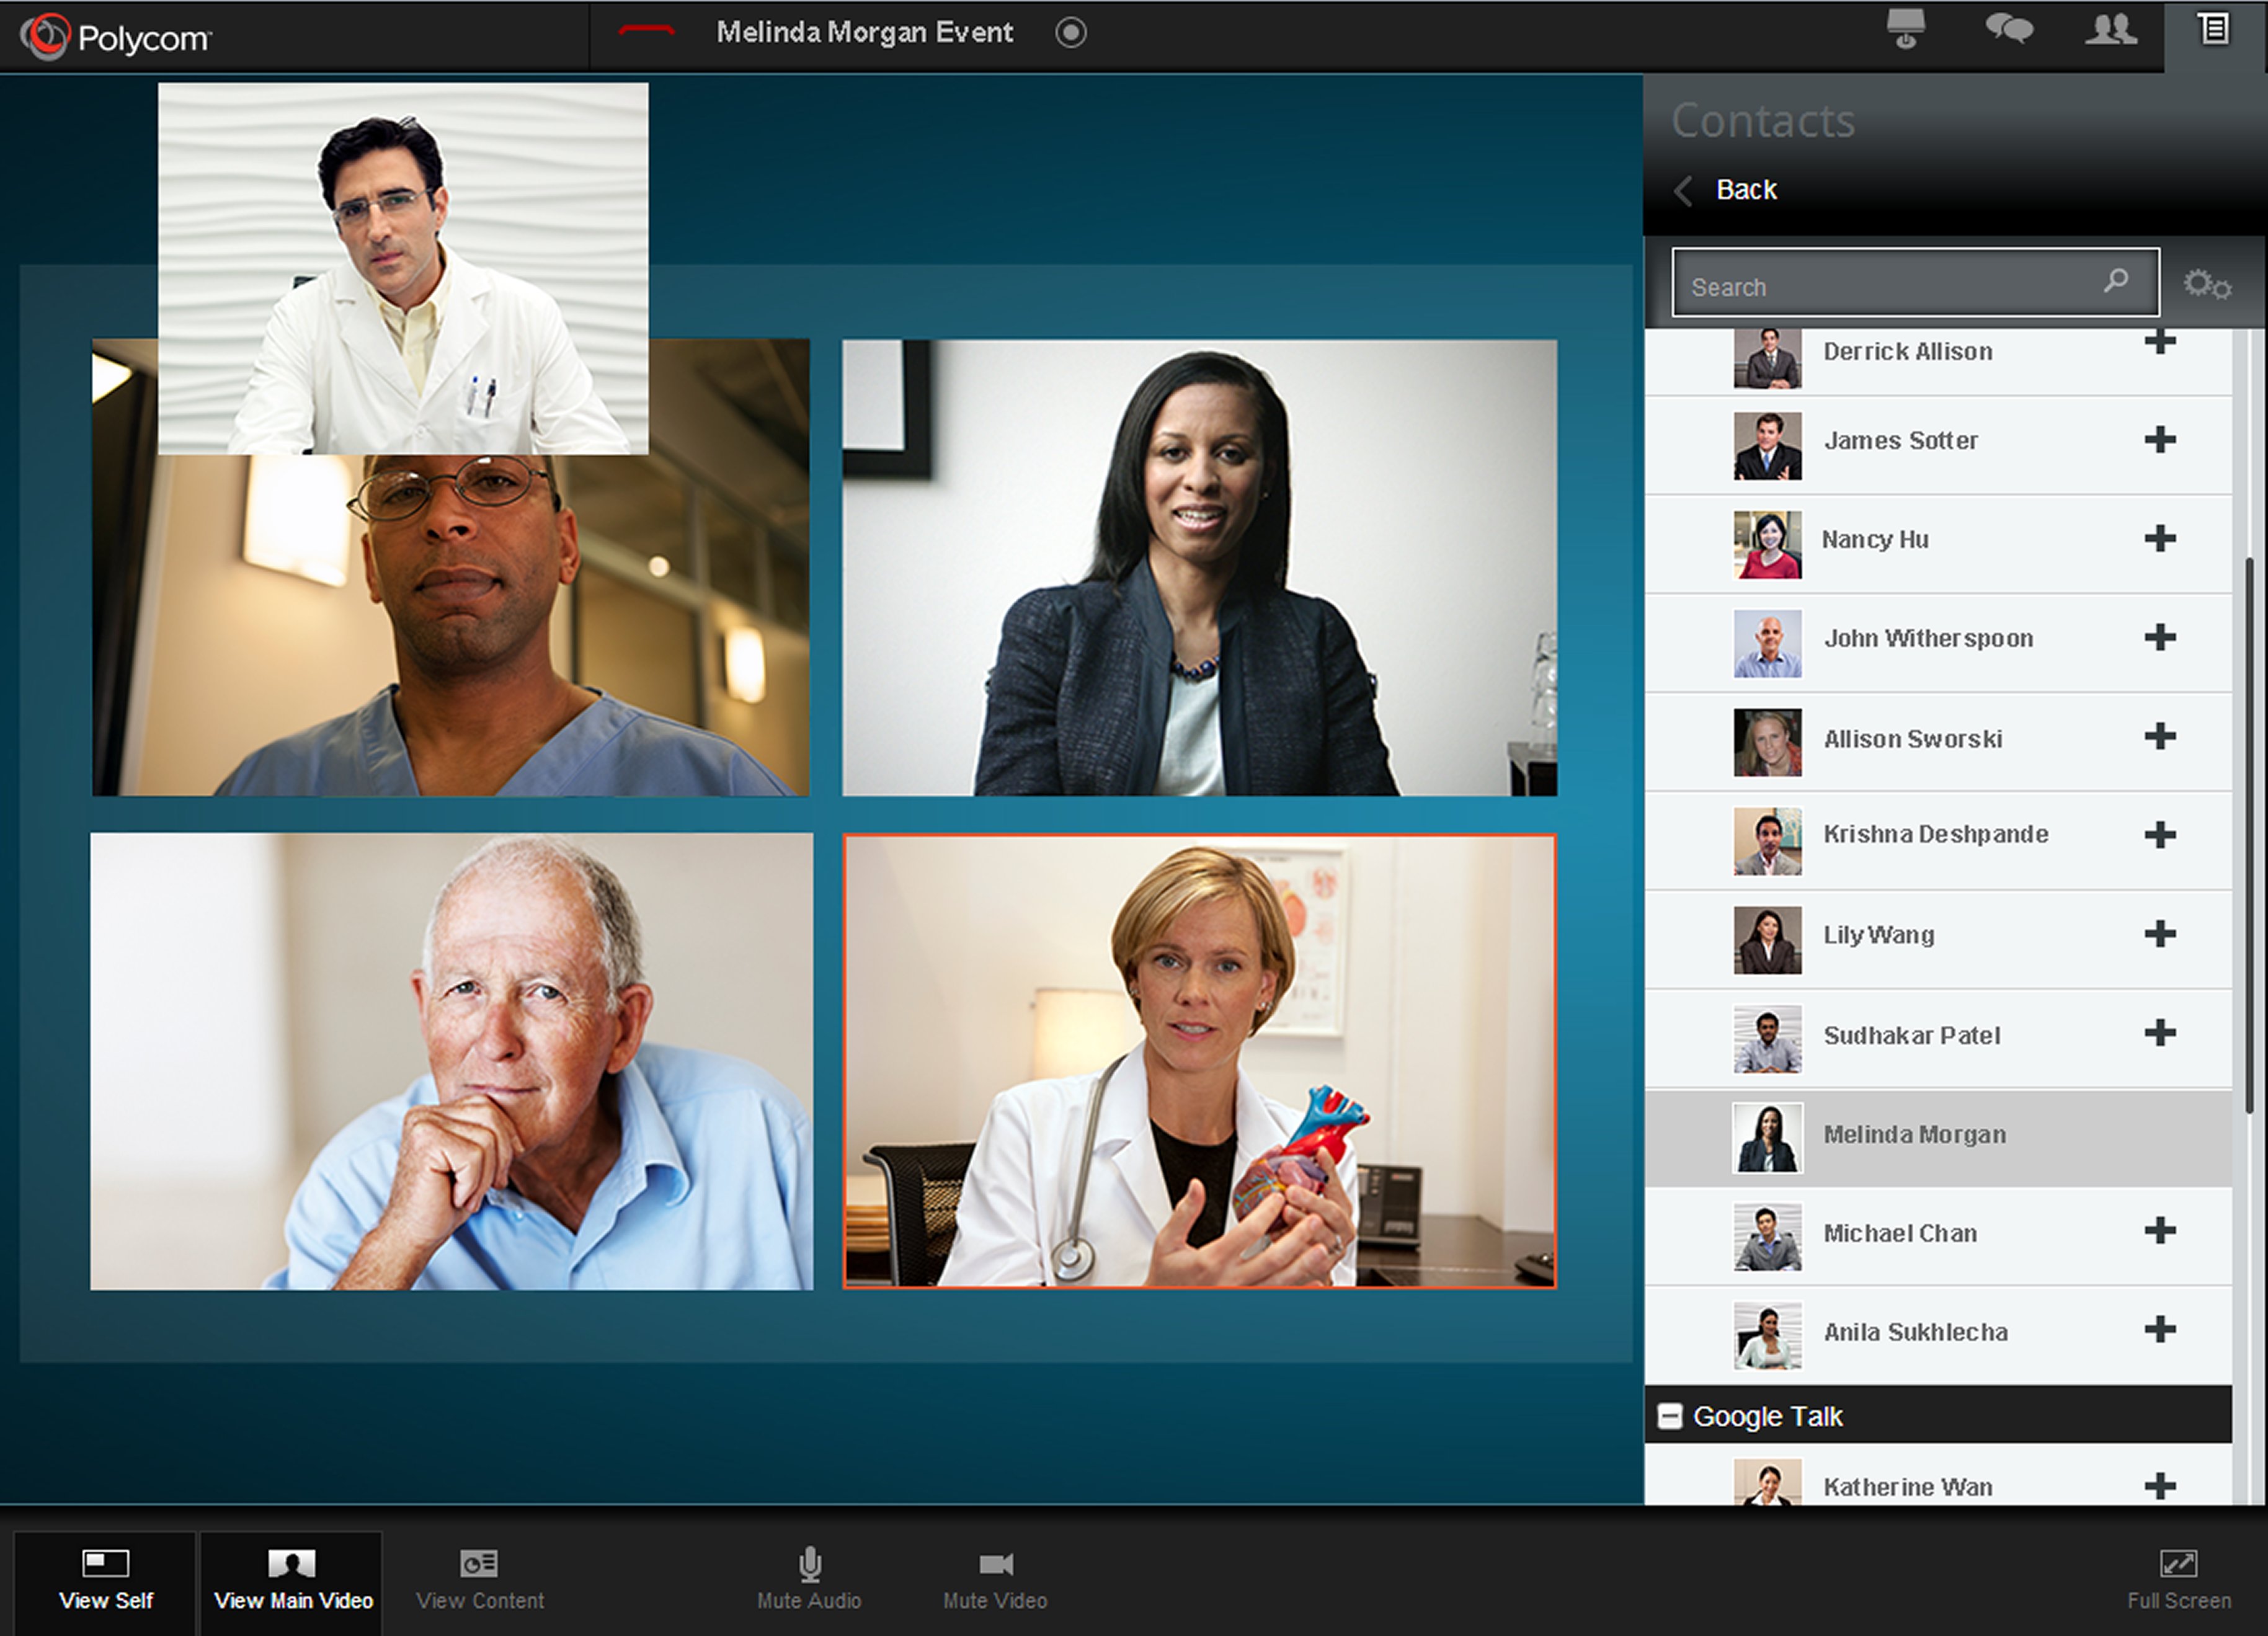Toggle View Self button
Viewport: 2268px width, 1636px height.
pos(105,1579)
